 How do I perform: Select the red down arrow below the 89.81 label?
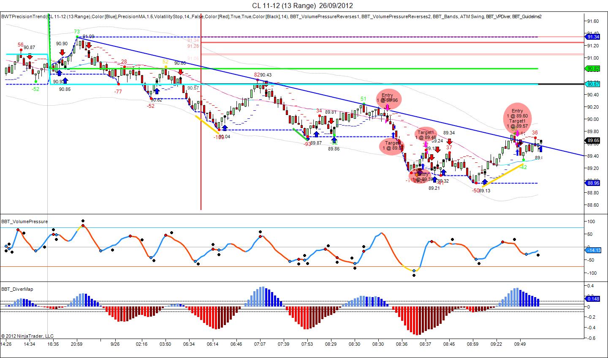coord(331,120)
